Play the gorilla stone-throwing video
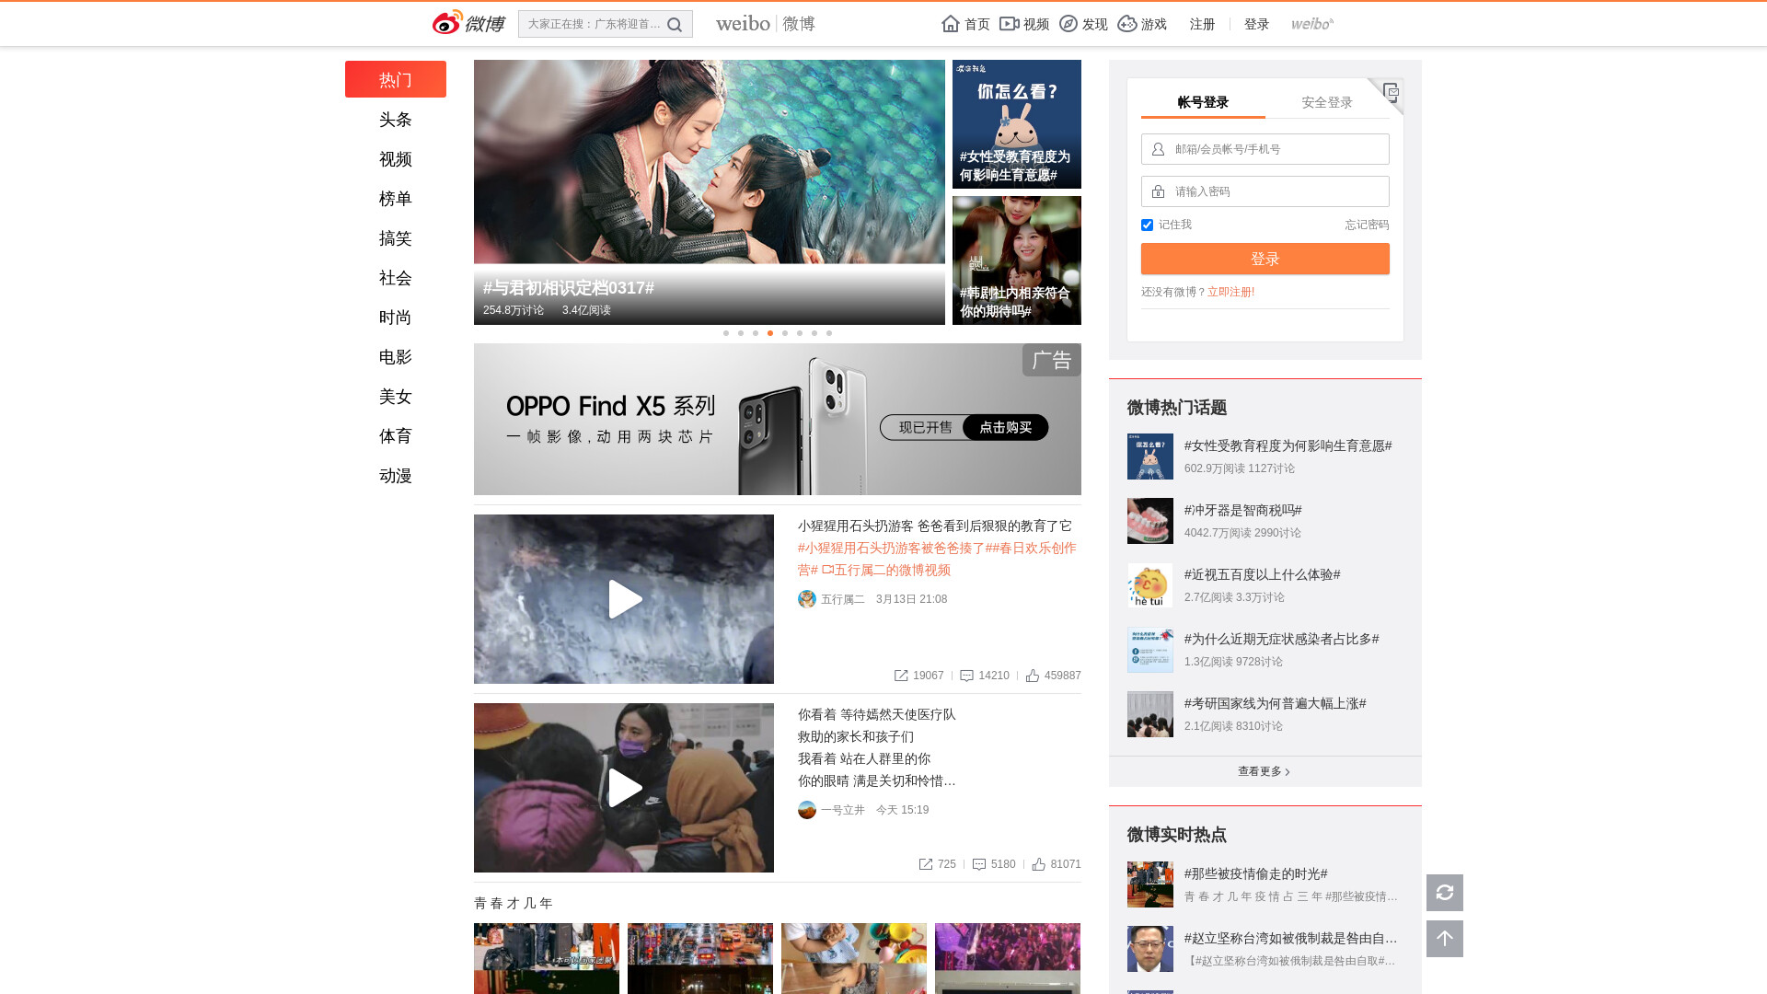The height and width of the screenshot is (994, 1767). tap(624, 599)
